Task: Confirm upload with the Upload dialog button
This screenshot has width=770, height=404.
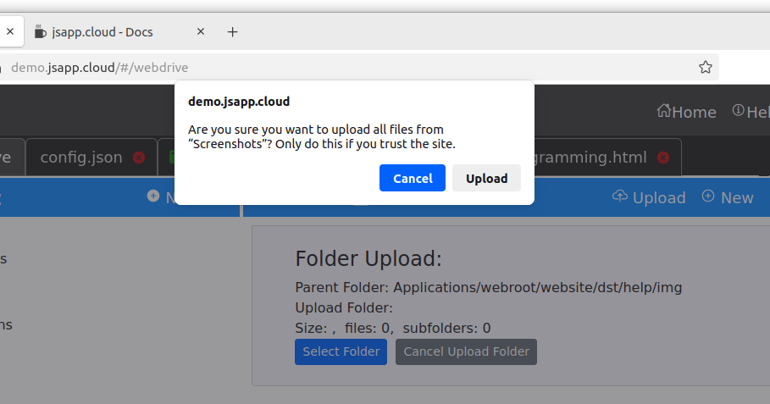Action: click(486, 178)
